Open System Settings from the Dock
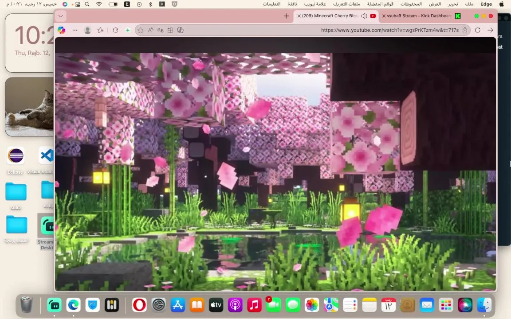This screenshot has height=319, width=511. click(x=159, y=305)
